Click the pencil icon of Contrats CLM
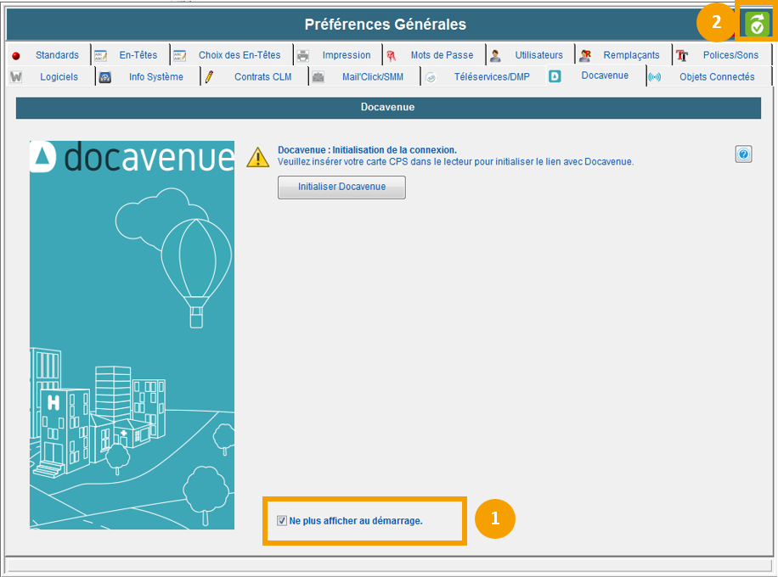The height and width of the screenshot is (577, 778). point(209,77)
